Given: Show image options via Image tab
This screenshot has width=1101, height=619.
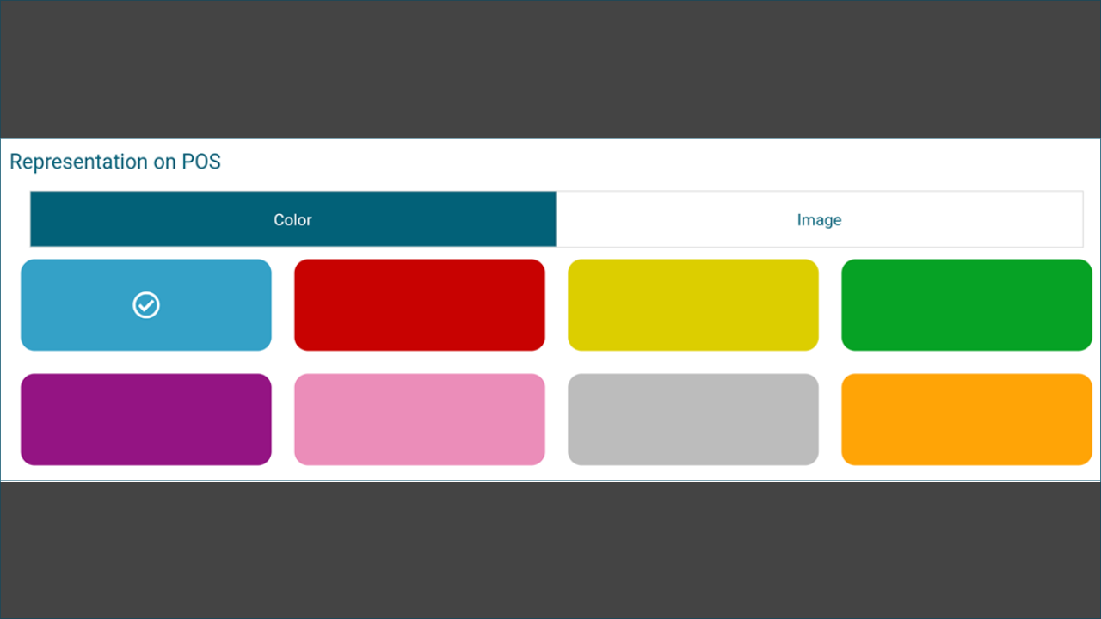Looking at the screenshot, I should 819,219.
